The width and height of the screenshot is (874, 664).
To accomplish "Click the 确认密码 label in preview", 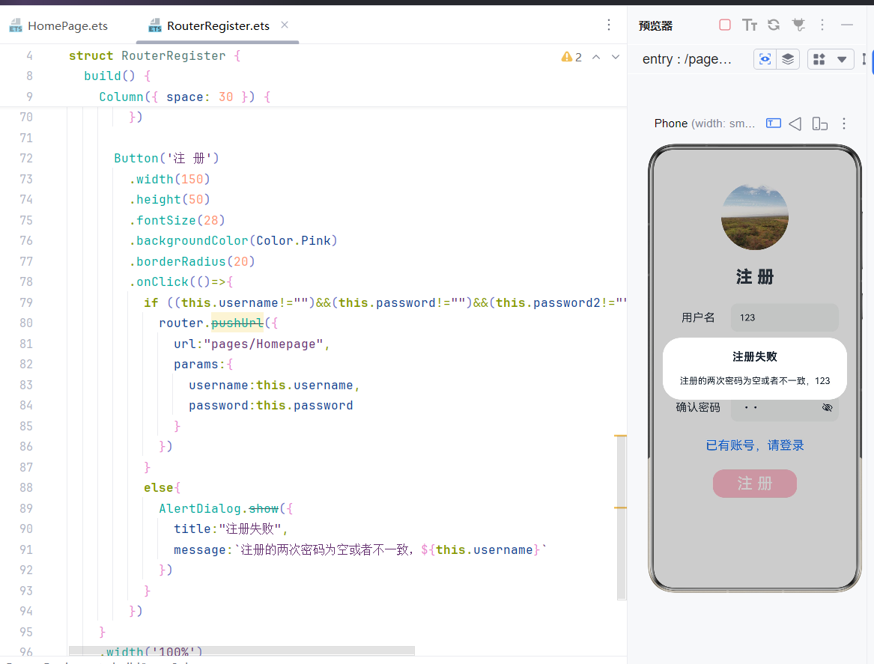I will (698, 408).
